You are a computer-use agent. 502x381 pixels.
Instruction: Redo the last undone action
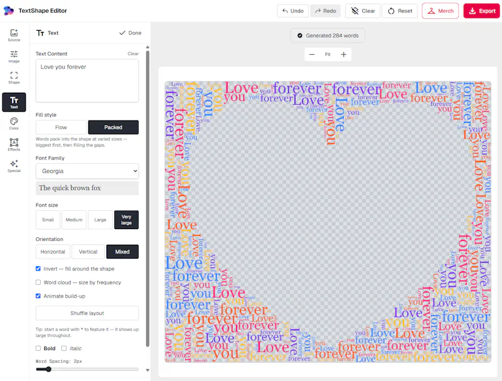325,11
